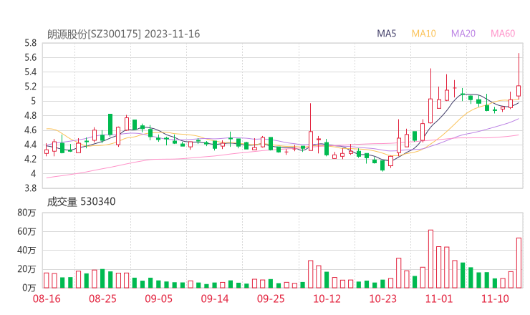Click the MA20 legend label

463,34
